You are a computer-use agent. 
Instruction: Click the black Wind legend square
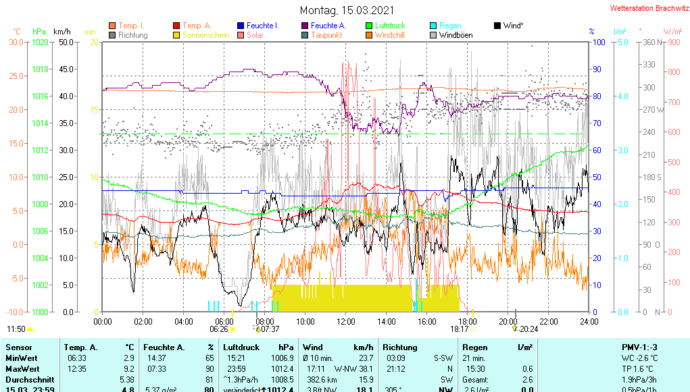pyautogui.click(x=497, y=26)
